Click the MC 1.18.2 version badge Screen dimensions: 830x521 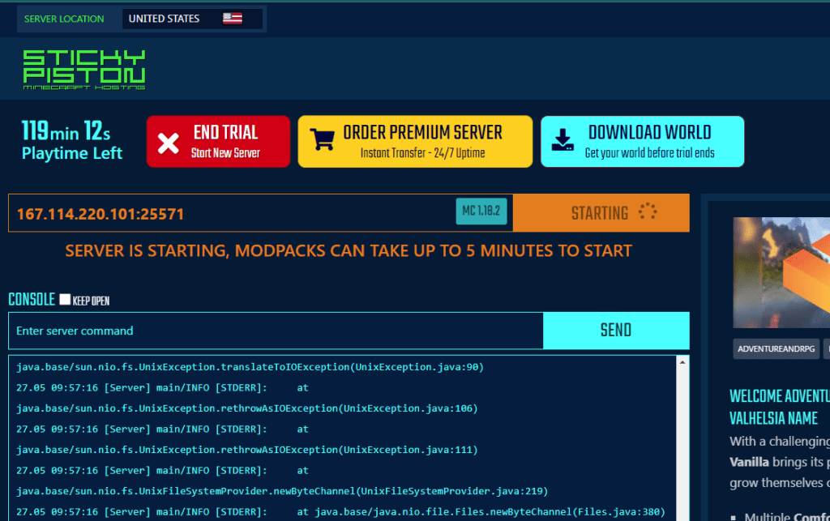481,212
